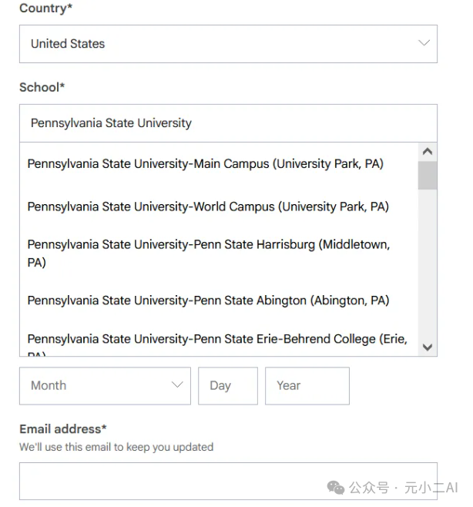Select Penn State Abington (Abington, PA)
Screen dimensions: 473x507
point(208,301)
